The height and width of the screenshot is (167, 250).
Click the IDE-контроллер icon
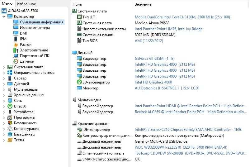pos(79,130)
